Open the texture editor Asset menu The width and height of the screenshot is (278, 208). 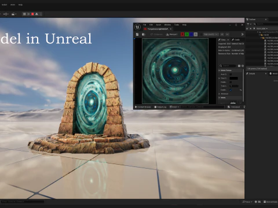158,25
